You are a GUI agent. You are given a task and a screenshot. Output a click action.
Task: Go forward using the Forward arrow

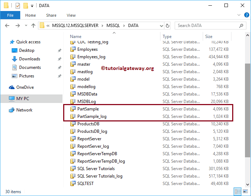(x=18, y=26)
